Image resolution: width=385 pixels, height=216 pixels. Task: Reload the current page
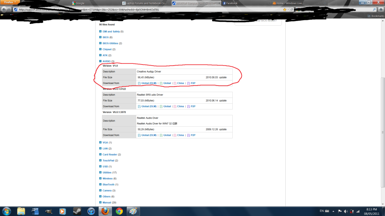pos(292,9)
